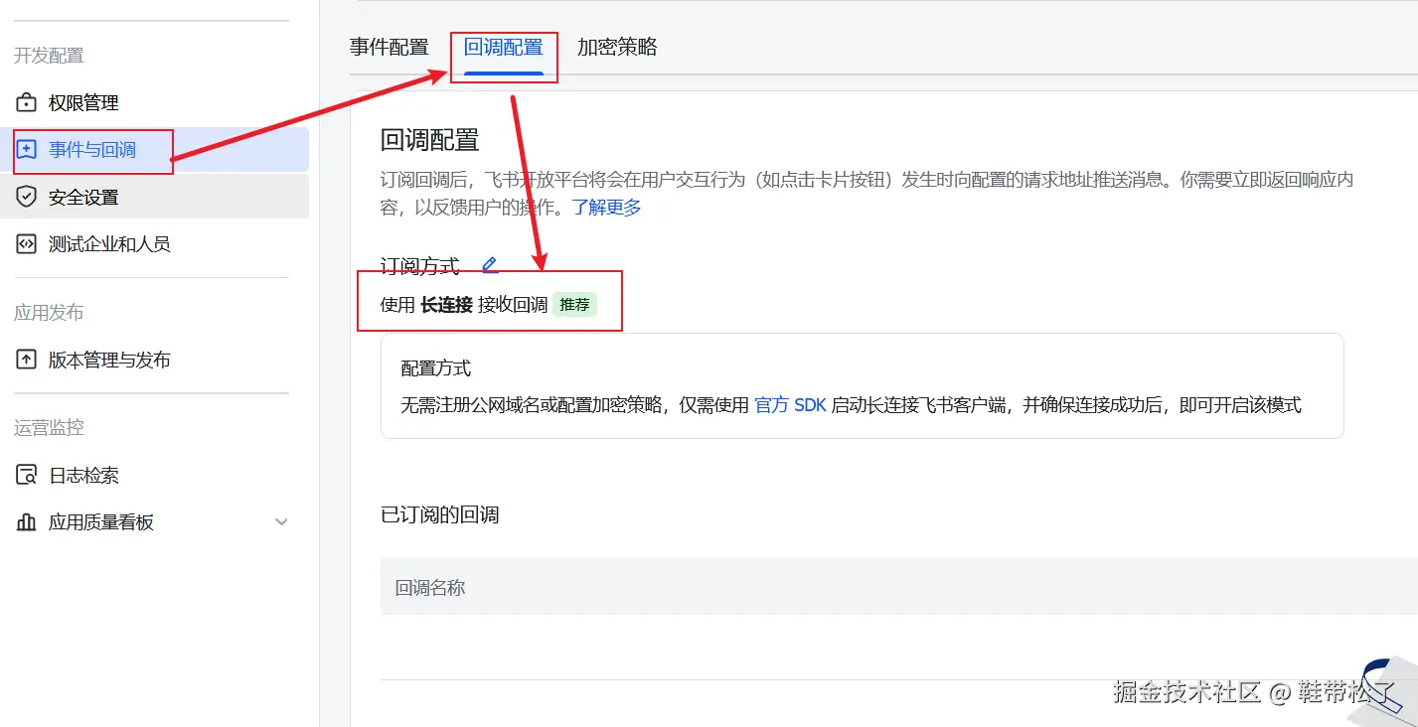This screenshot has height=727, width=1418.
Task: Click the 事件与回调 sidebar icon
Action: pos(26,150)
